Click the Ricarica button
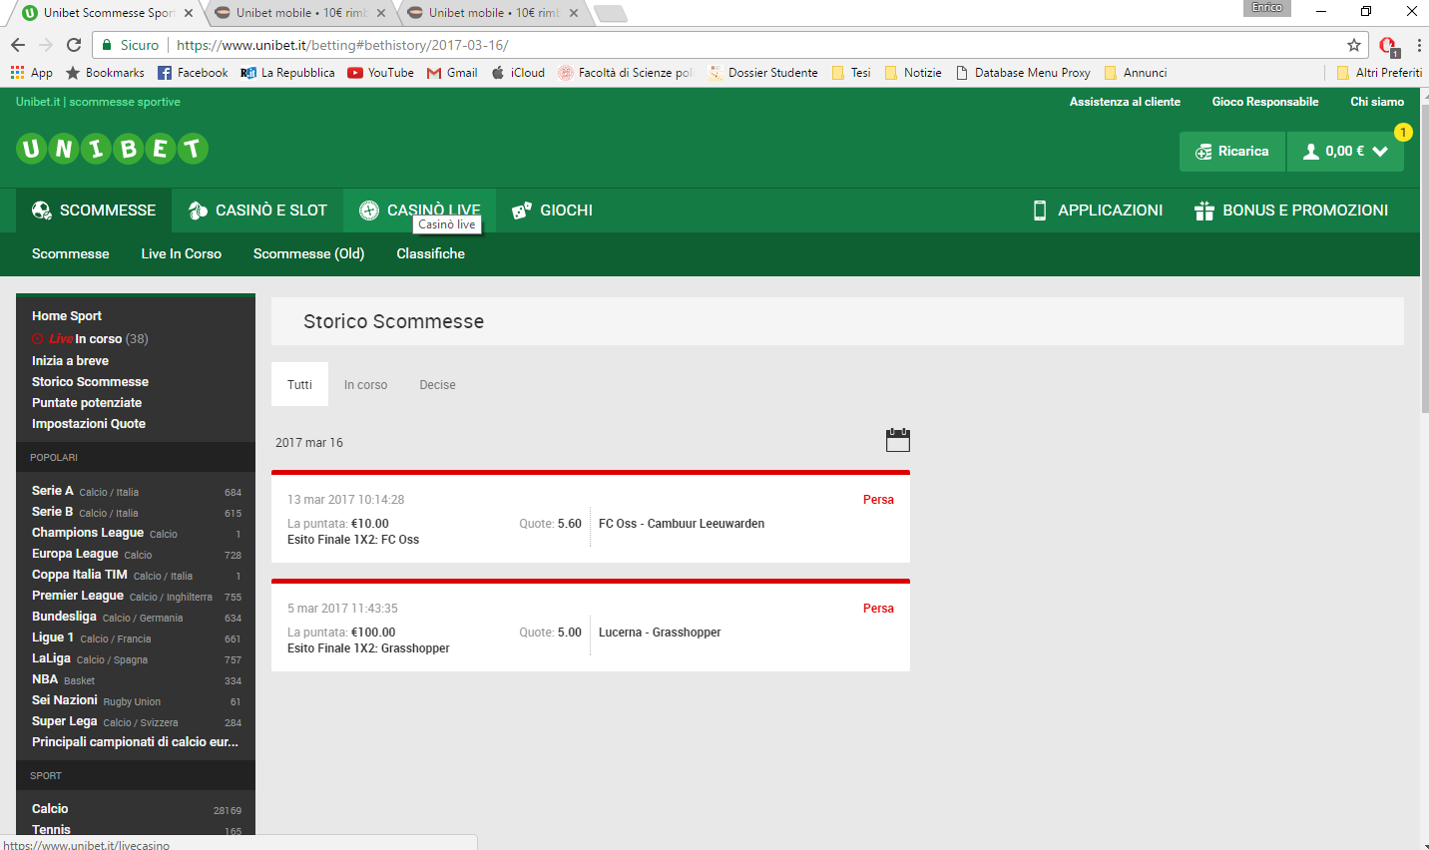This screenshot has width=1429, height=850. tap(1232, 152)
